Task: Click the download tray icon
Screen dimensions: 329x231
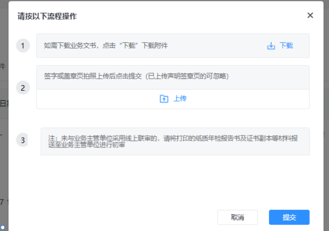Action: click(x=271, y=46)
